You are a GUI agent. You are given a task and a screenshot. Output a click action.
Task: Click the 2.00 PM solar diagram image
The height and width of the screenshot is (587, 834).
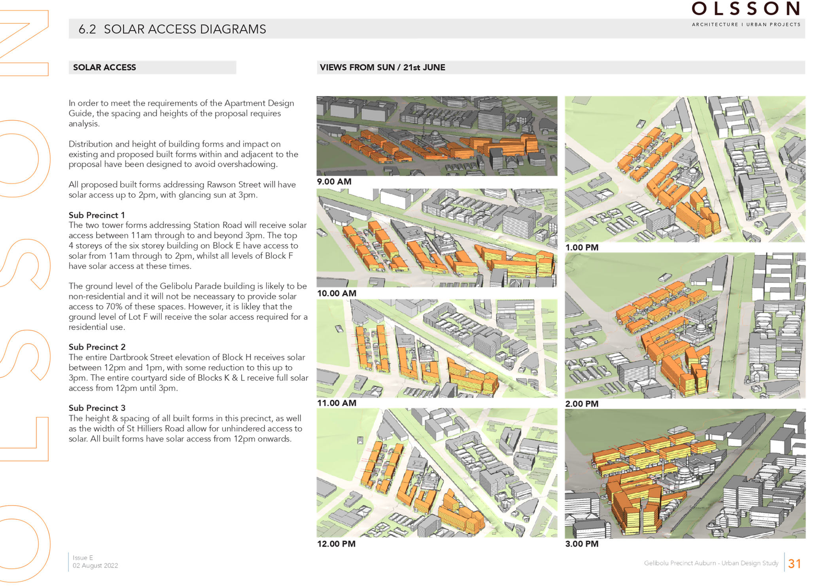[685, 325]
